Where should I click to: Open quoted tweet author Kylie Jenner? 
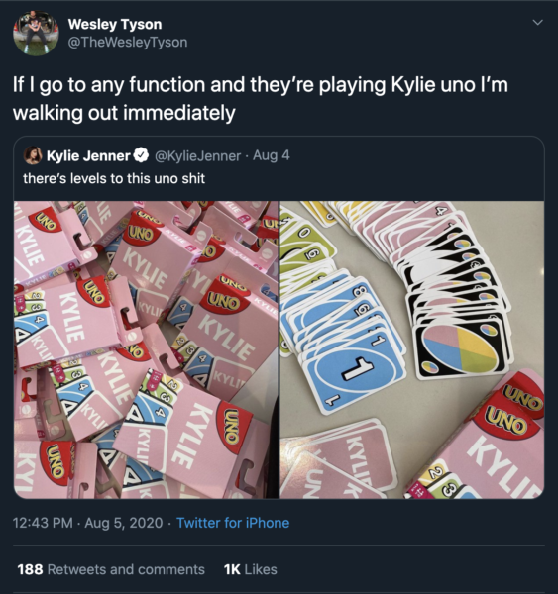[x=88, y=155]
